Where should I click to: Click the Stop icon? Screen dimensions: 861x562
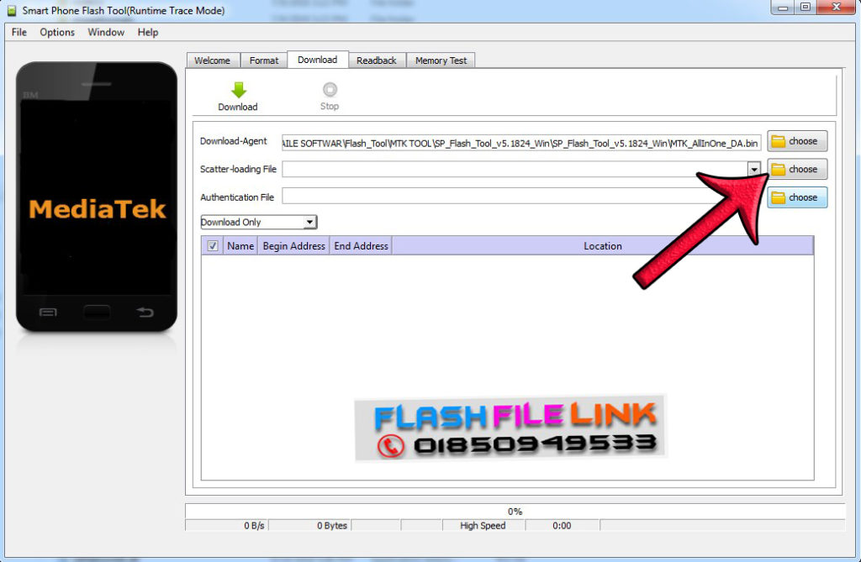click(x=330, y=89)
